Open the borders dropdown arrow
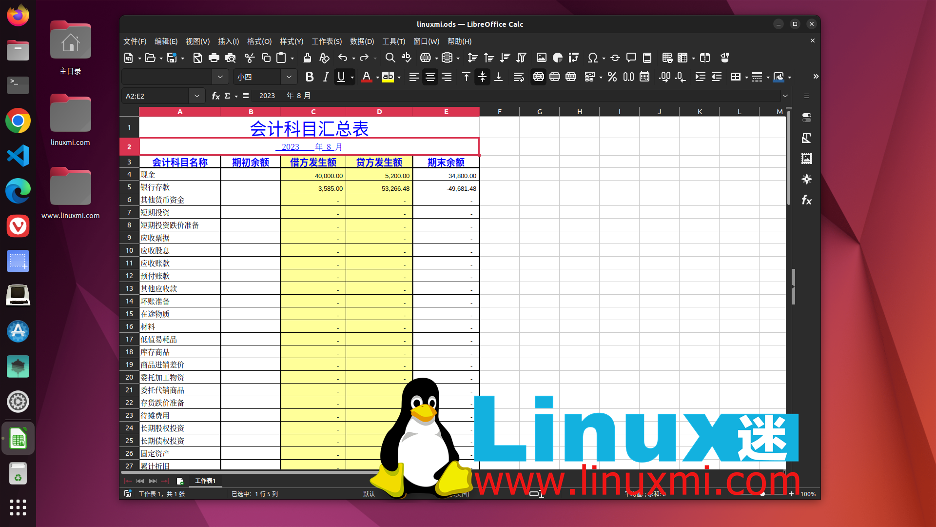Viewport: 936px width, 527px height. pyautogui.click(x=746, y=78)
